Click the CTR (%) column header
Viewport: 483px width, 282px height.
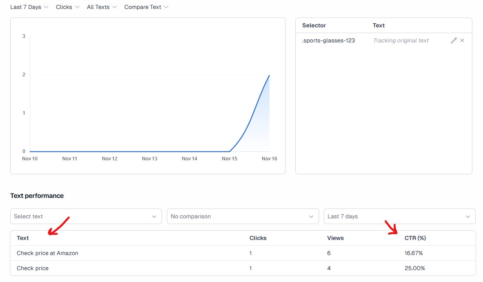pos(415,238)
